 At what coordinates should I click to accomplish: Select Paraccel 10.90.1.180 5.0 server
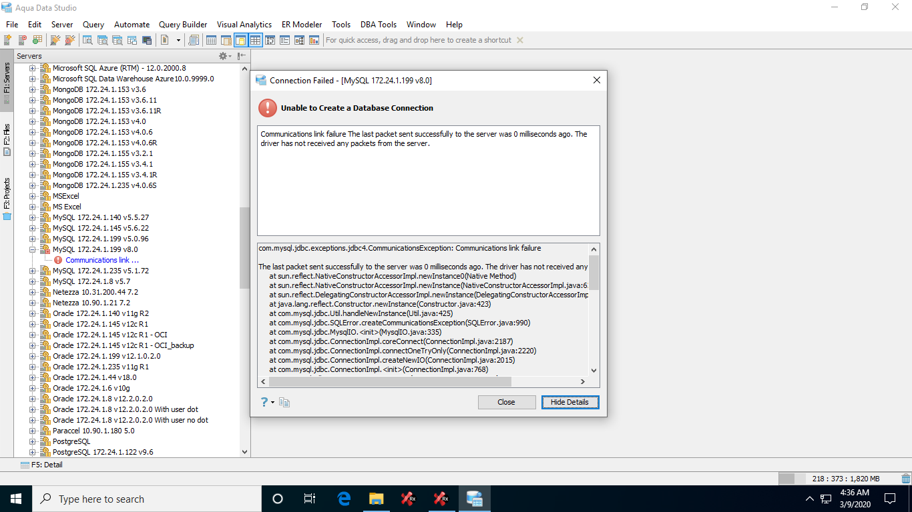click(x=93, y=431)
